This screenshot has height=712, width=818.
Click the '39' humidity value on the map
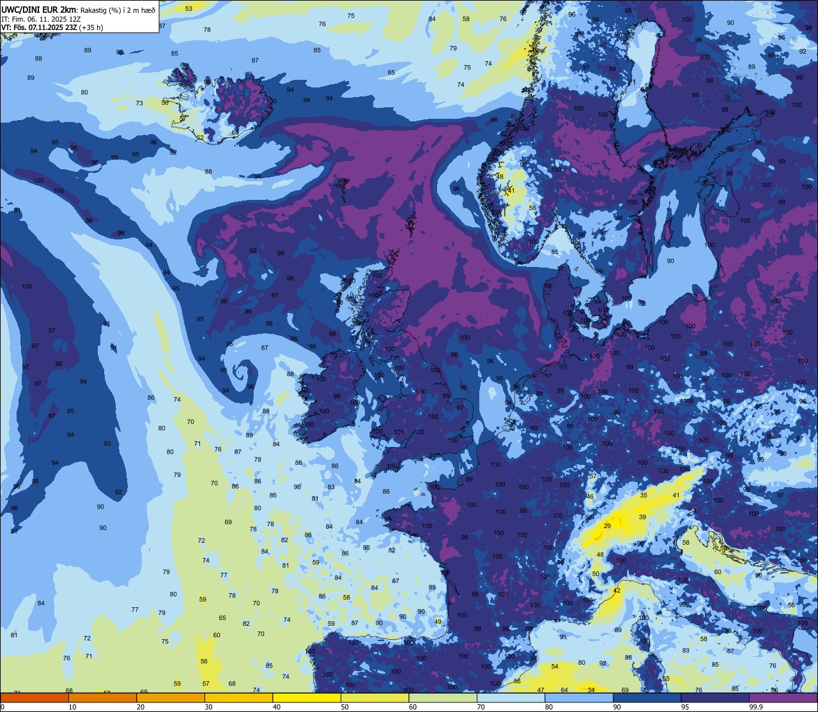(642, 517)
